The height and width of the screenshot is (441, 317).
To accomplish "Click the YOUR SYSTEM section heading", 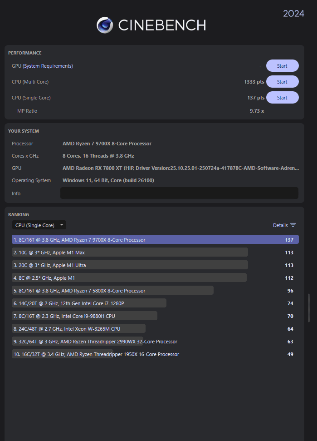I will tap(24, 131).
